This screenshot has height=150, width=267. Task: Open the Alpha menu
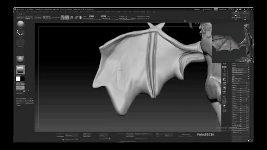(x=18, y=12)
